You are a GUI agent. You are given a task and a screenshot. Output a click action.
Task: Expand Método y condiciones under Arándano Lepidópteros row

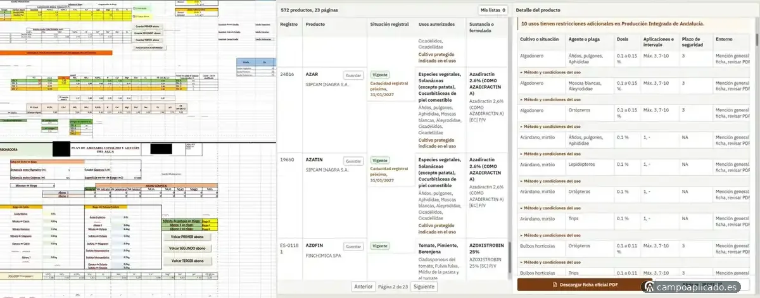pyautogui.click(x=550, y=181)
